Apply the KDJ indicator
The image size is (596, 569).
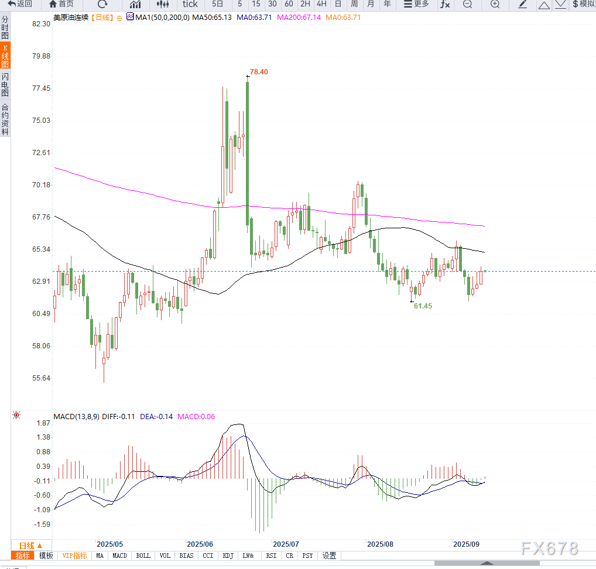(228, 556)
